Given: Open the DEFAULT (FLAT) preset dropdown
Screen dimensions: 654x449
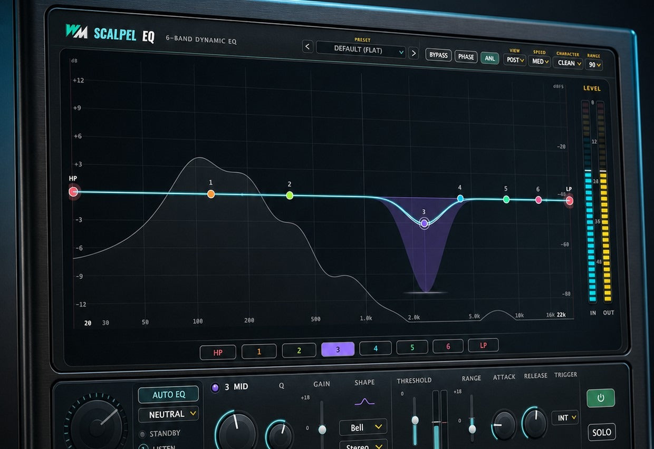Looking at the screenshot, I should [361, 50].
